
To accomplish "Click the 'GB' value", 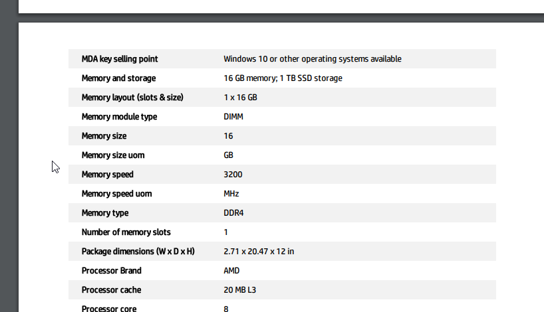I will tap(228, 155).
